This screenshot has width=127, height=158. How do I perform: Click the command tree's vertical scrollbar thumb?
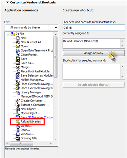[x=56, y=57]
